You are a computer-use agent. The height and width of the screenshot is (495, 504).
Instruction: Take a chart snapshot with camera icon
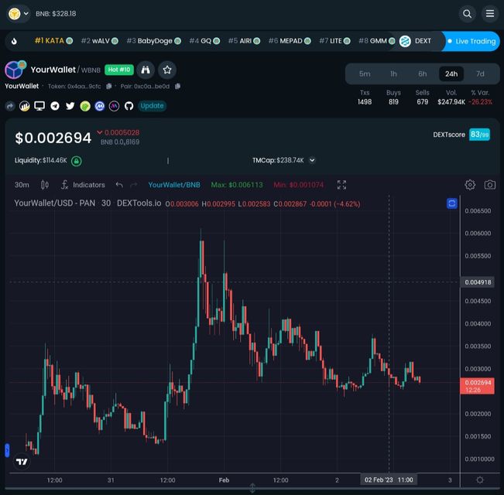pos(490,185)
